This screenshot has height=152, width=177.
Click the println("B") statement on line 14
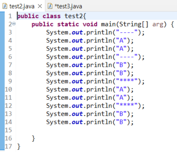click(90, 122)
